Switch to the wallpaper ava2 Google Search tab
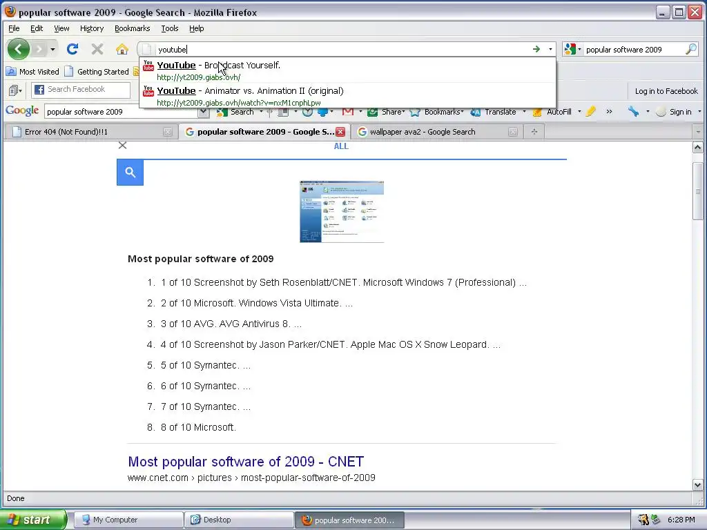The height and width of the screenshot is (530, 707). pyautogui.click(x=437, y=132)
